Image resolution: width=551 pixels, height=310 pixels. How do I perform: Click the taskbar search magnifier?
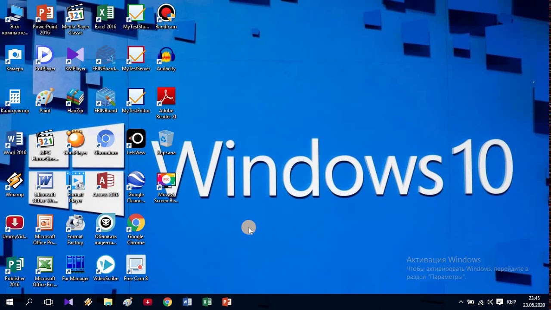tap(29, 302)
